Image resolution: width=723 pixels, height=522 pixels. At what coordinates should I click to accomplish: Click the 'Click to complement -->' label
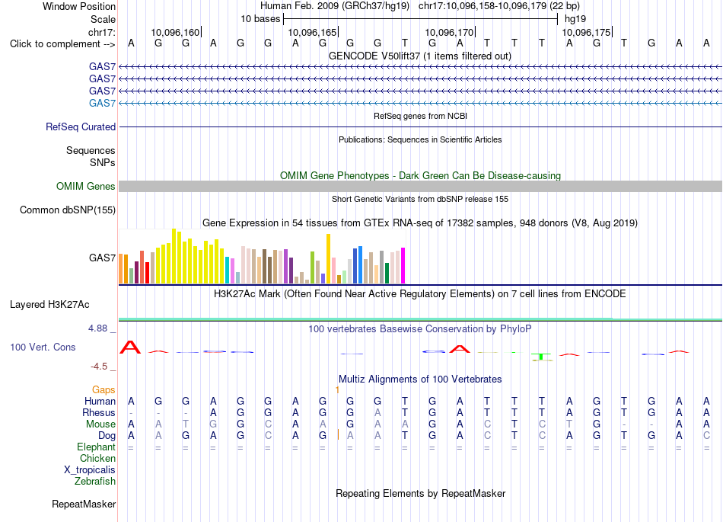(62, 44)
